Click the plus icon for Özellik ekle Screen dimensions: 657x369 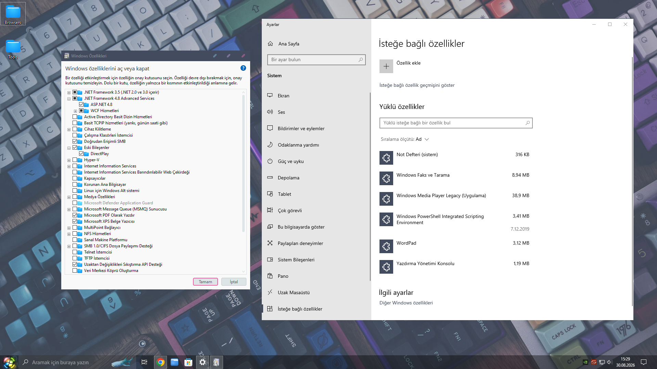click(386, 66)
